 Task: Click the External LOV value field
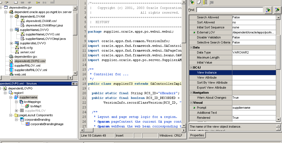[254, 32]
